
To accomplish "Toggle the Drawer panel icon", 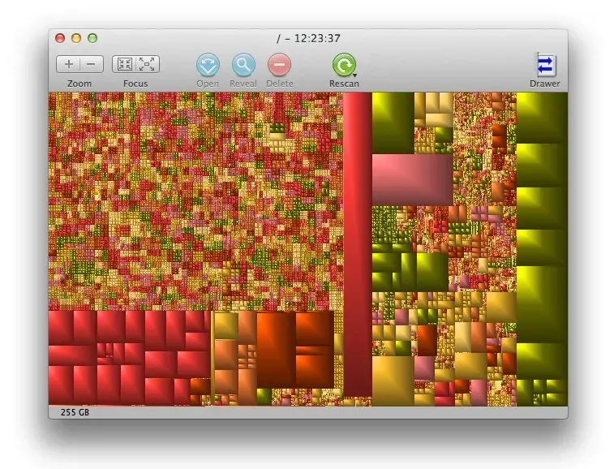I will coord(545,65).
